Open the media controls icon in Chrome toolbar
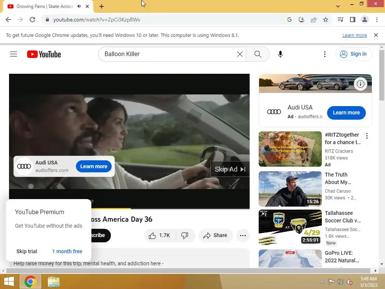Viewport: 385px width, 289px height. [x=340, y=20]
